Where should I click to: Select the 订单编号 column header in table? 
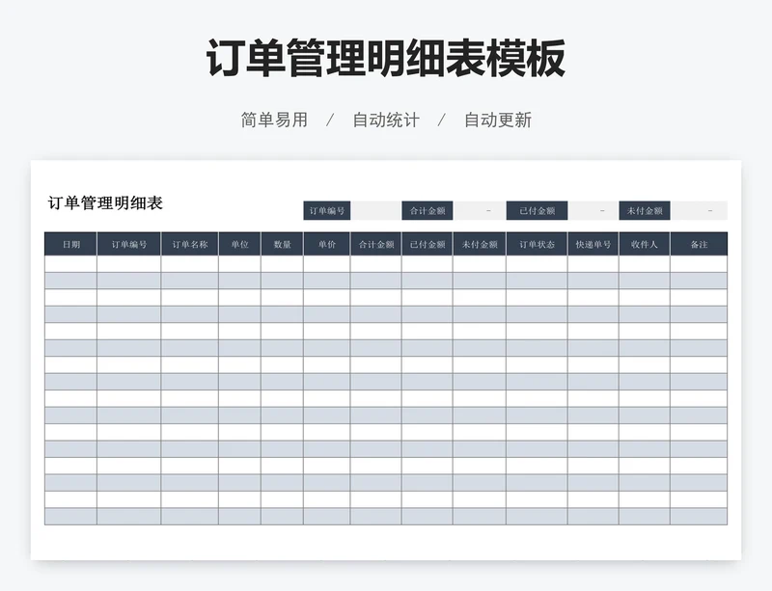pyautogui.click(x=129, y=244)
